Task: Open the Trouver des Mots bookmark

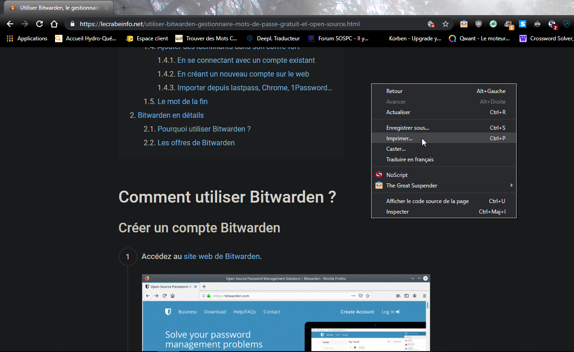Action: point(206,38)
